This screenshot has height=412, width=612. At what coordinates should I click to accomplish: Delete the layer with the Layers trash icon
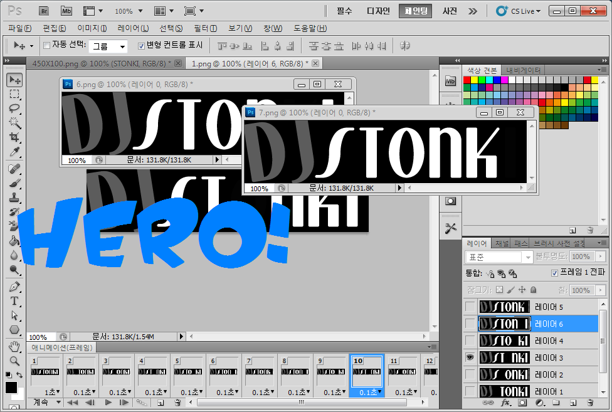click(x=590, y=403)
